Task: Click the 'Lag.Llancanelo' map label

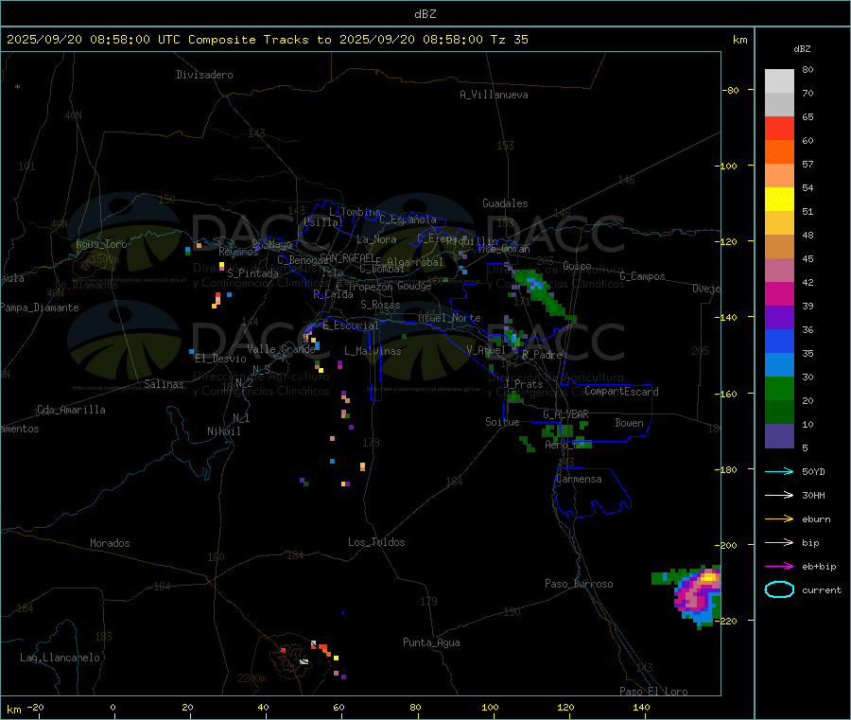Action: point(60,658)
